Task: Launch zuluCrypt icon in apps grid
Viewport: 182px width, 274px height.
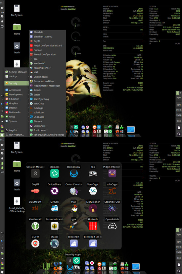Action: pos(112,191)
